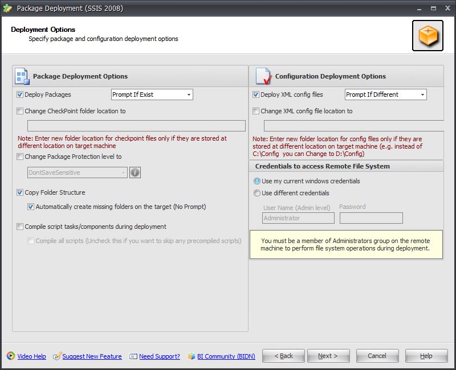Uncheck Copy Folder Structure
456x370 pixels.
point(19,192)
